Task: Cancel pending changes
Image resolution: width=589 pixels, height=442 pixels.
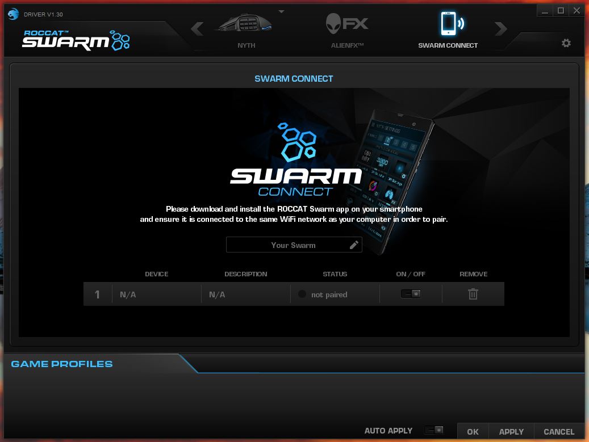Action: tap(558, 431)
